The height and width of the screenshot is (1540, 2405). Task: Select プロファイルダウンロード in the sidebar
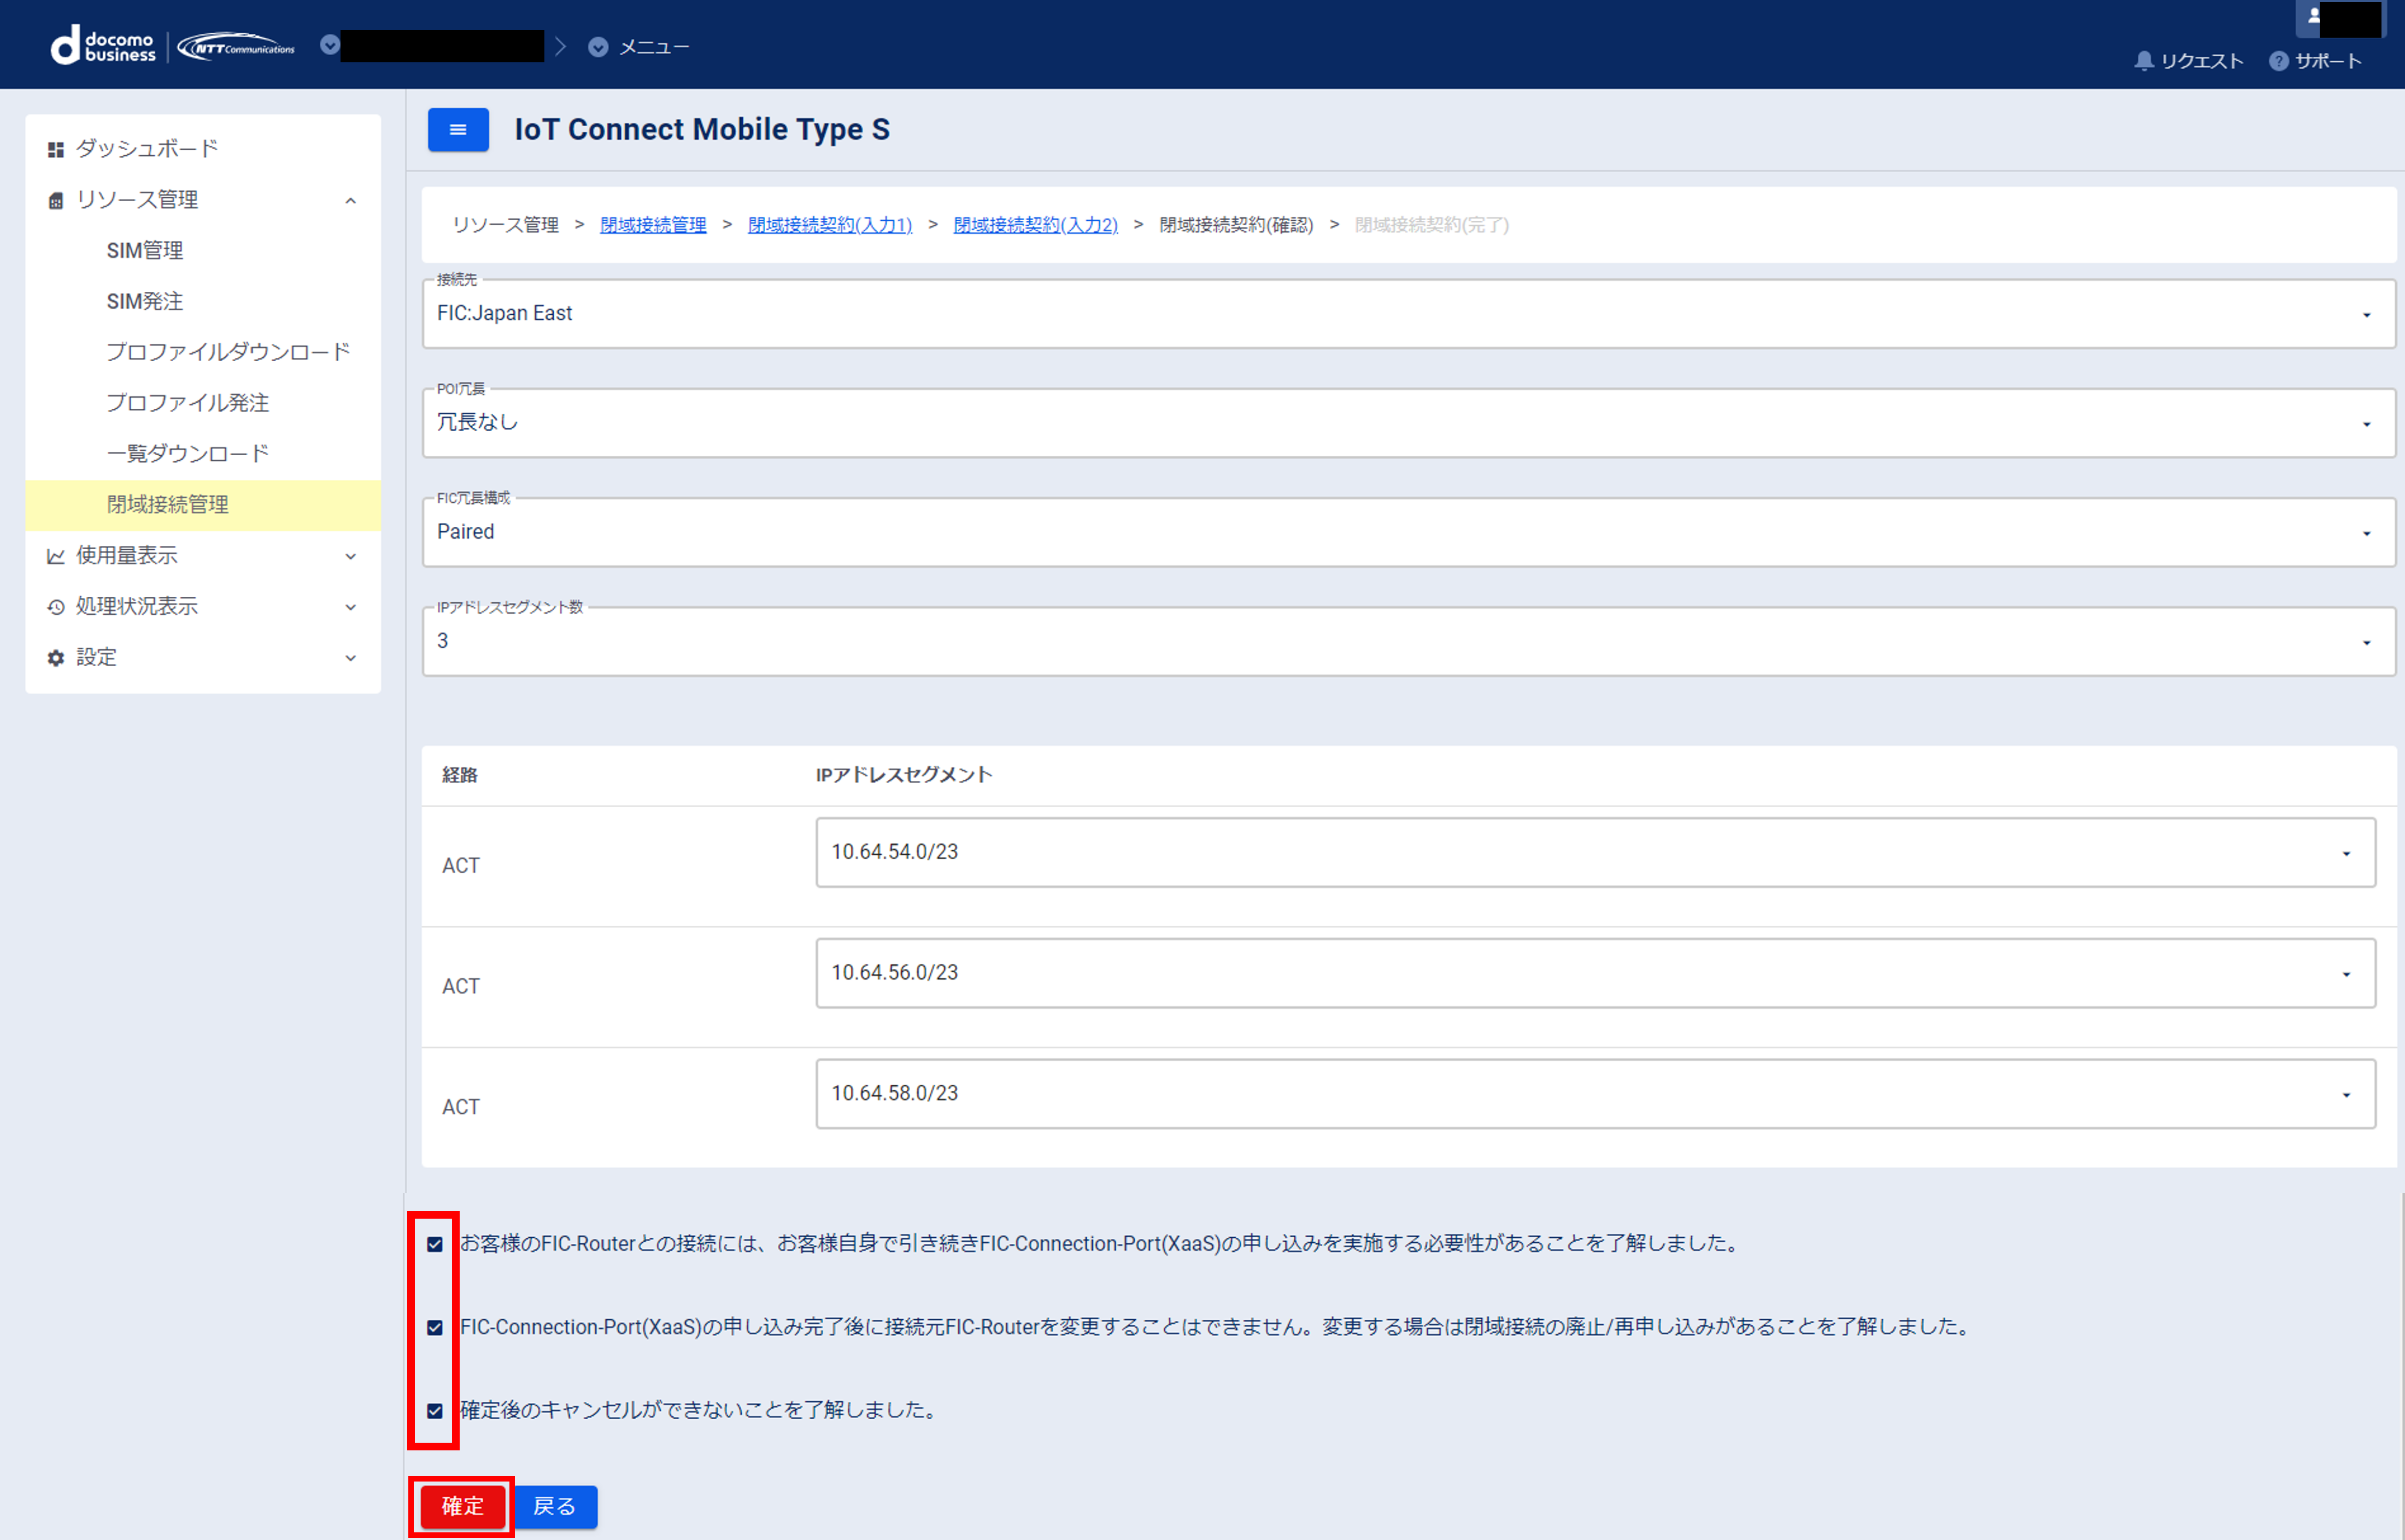(x=228, y=352)
